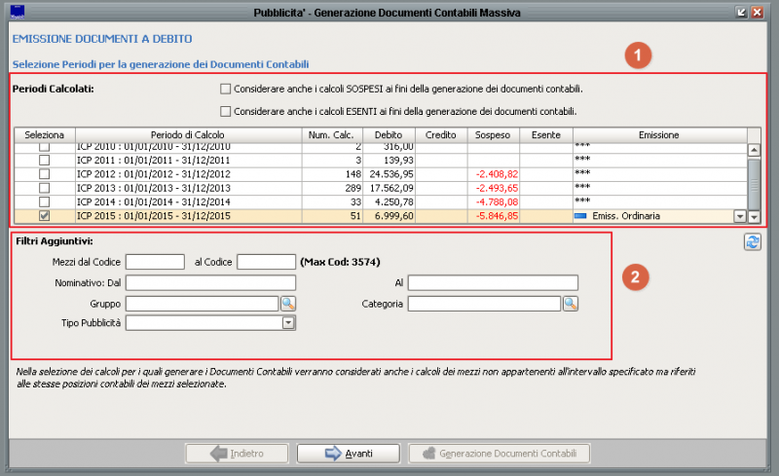779x476 pixels.
Task: Click the refresh icon beside the filters panel
Action: (752, 242)
